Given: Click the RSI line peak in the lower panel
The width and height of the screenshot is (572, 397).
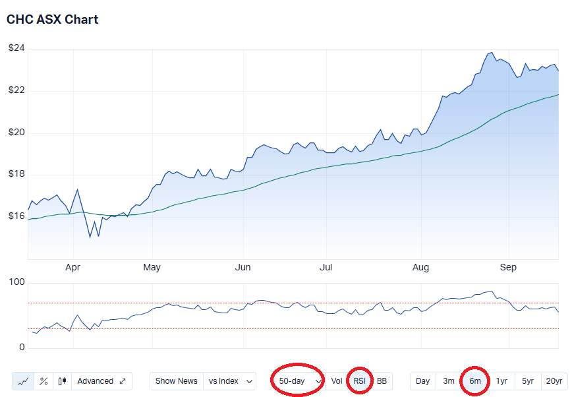Looking at the screenshot, I should (490, 291).
